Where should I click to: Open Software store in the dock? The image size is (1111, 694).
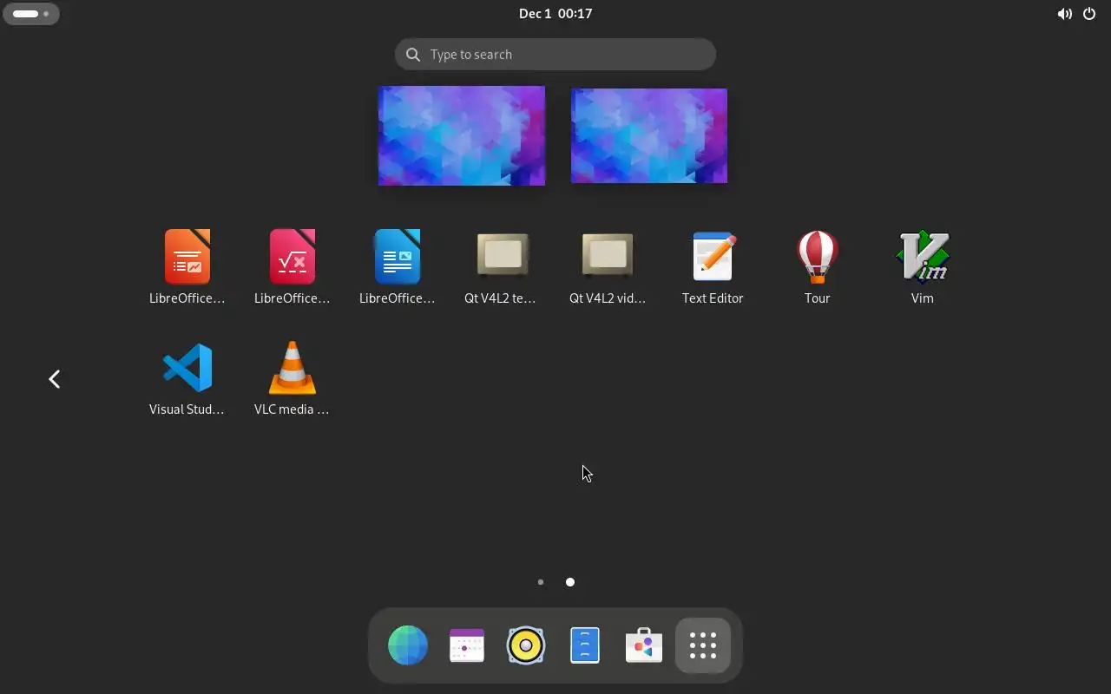pyautogui.click(x=644, y=645)
